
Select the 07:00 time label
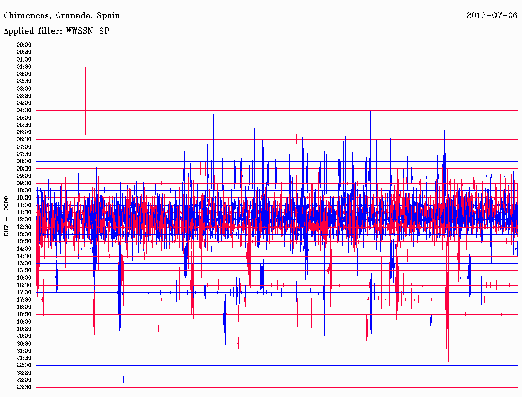point(24,147)
